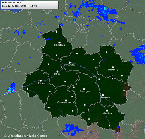The image size is (145, 139).
Task: Click the Bourges text label
Action: [x=85, y=91]
